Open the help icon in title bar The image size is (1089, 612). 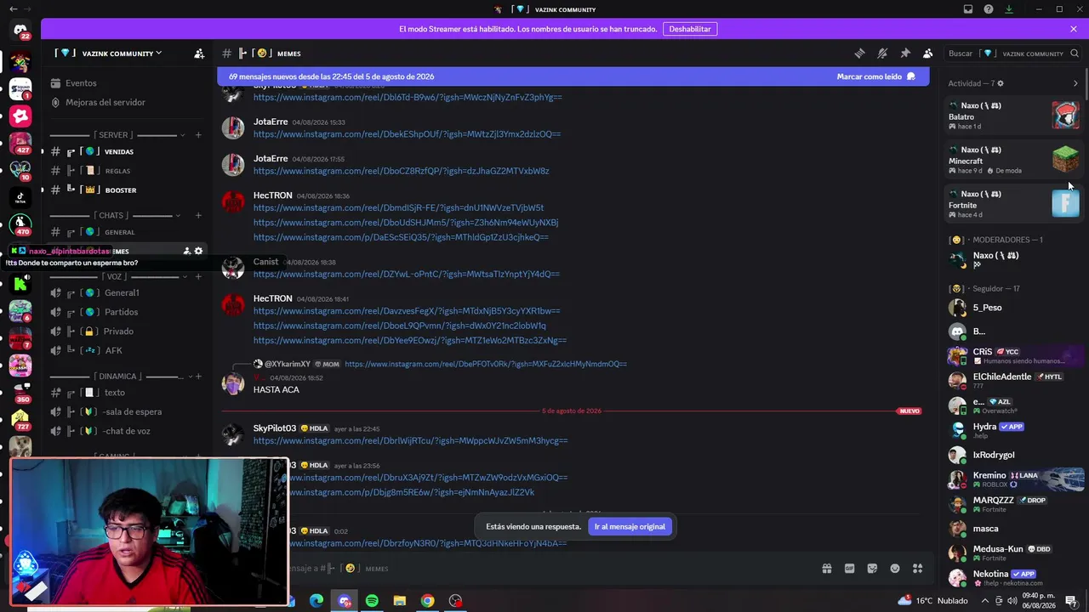[x=989, y=9]
